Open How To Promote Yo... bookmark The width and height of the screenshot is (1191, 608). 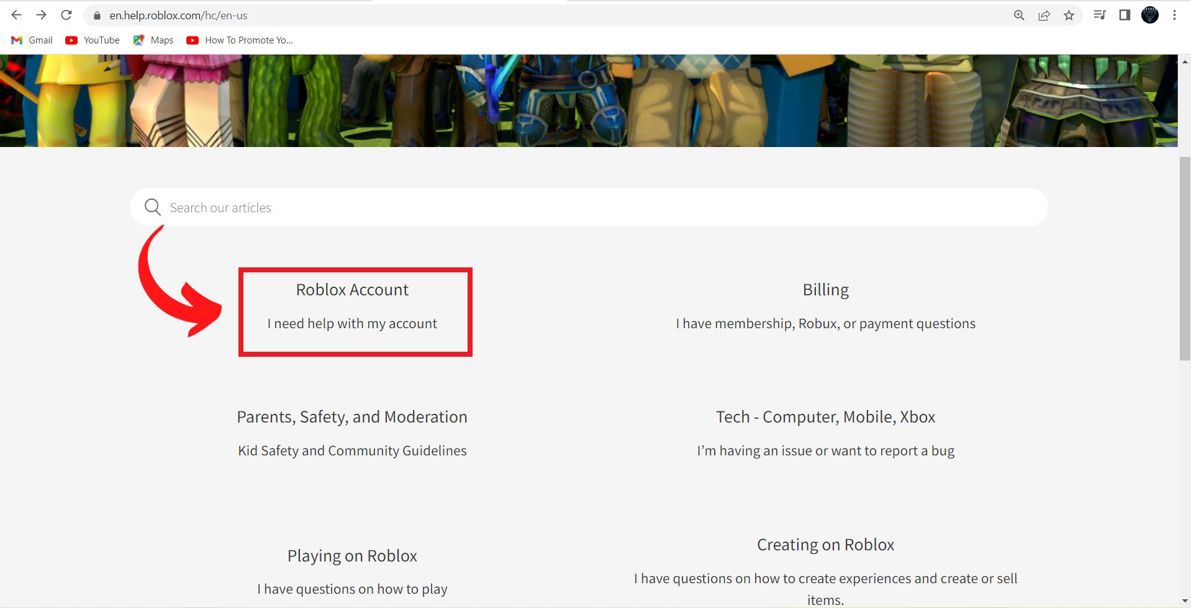click(240, 40)
